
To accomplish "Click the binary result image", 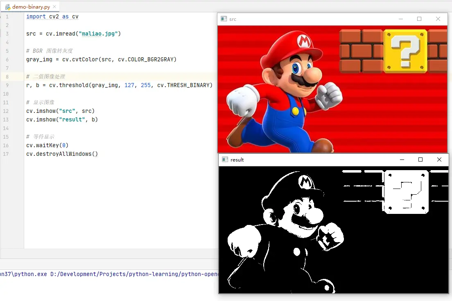I will 334,229.
